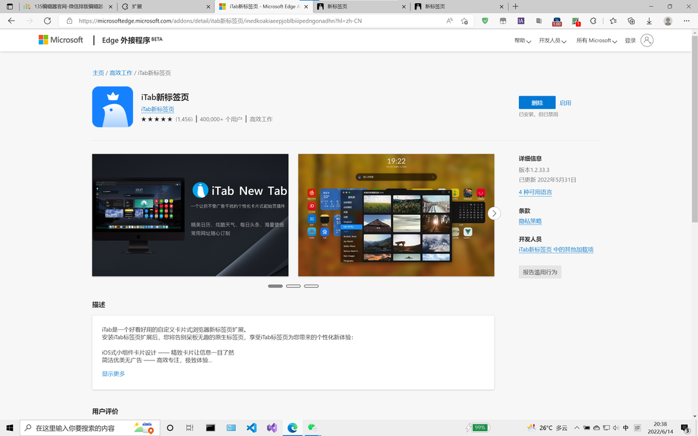Click the Microsoft logo

61,40
